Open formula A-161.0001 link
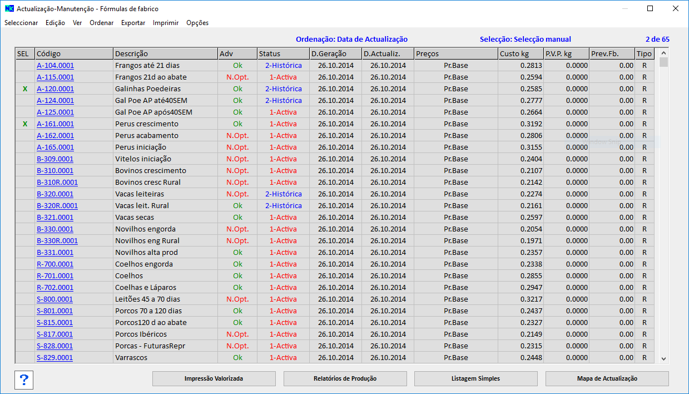689x394 pixels. 55,124
